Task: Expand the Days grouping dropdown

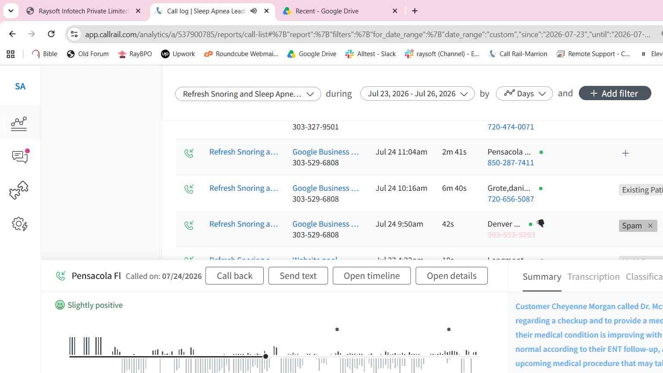Action: [x=524, y=94]
